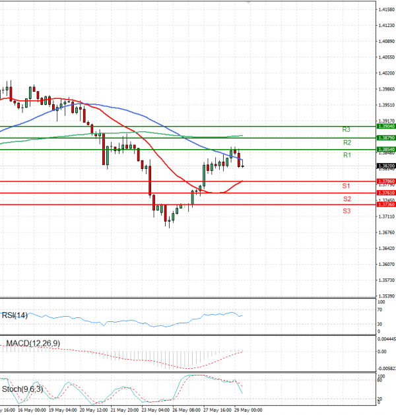Click the R3 resistance label
Viewport: 396px width, 415px height.
click(346, 130)
